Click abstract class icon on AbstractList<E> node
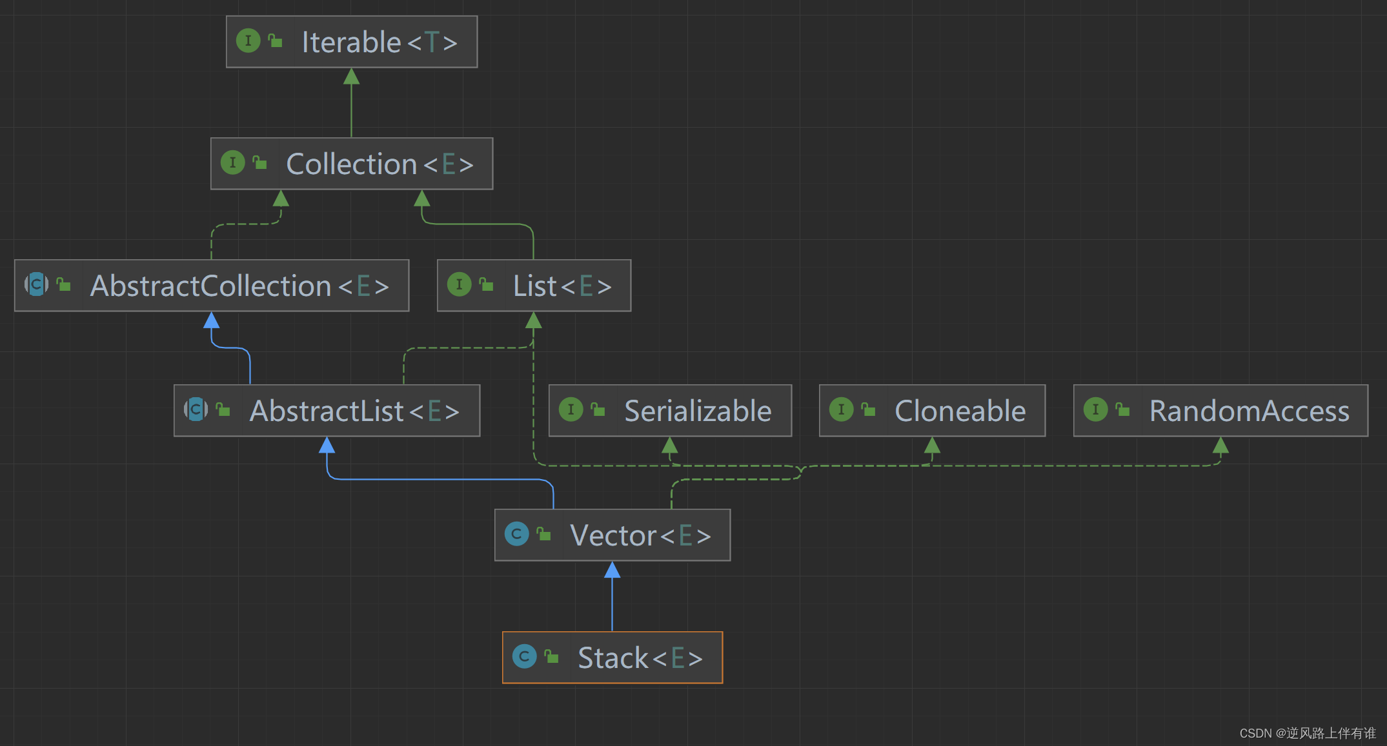 [196, 409]
